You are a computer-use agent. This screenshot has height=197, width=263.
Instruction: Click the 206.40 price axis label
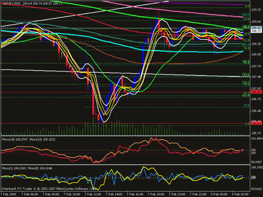pyautogui.click(x=256, y=111)
